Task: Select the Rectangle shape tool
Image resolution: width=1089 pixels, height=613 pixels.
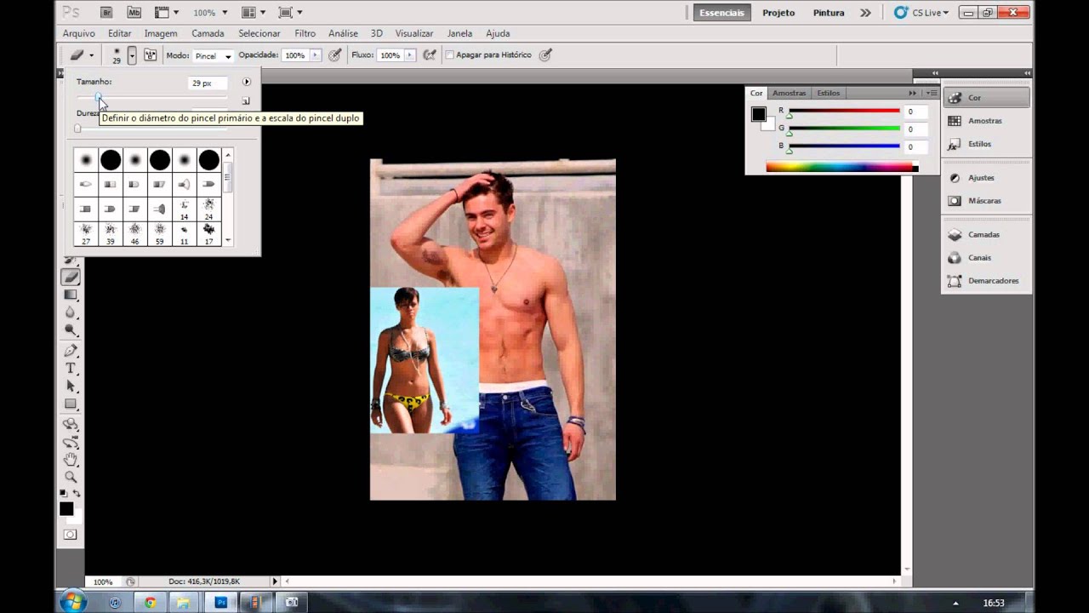Action: point(71,404)
